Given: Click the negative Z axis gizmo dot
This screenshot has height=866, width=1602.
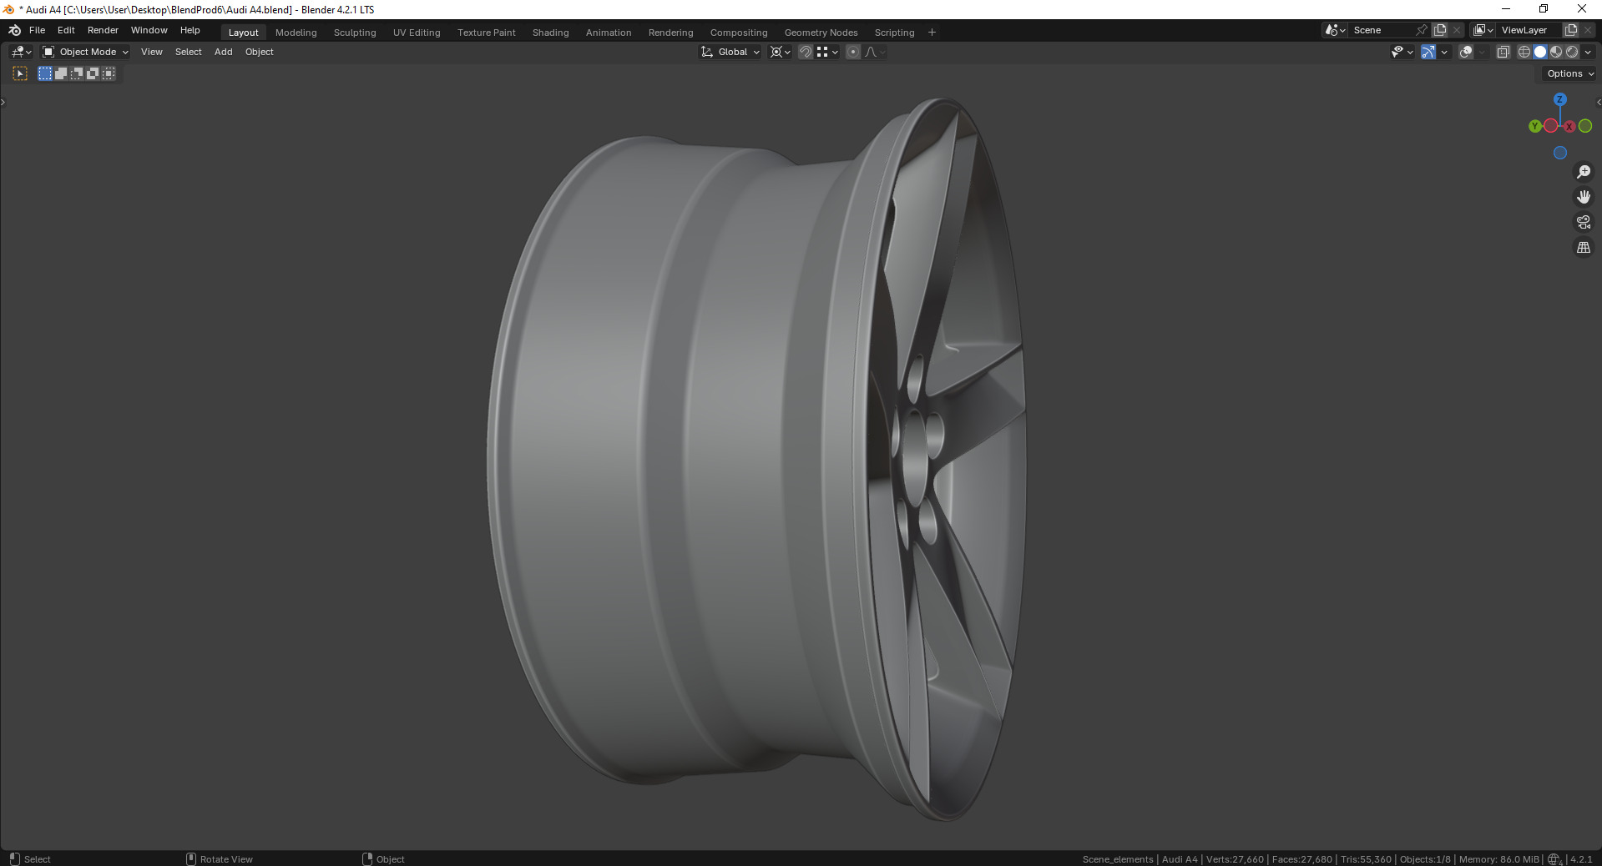Looking at the screenshot, I should pyautogui.click(x=1559, y=153).
